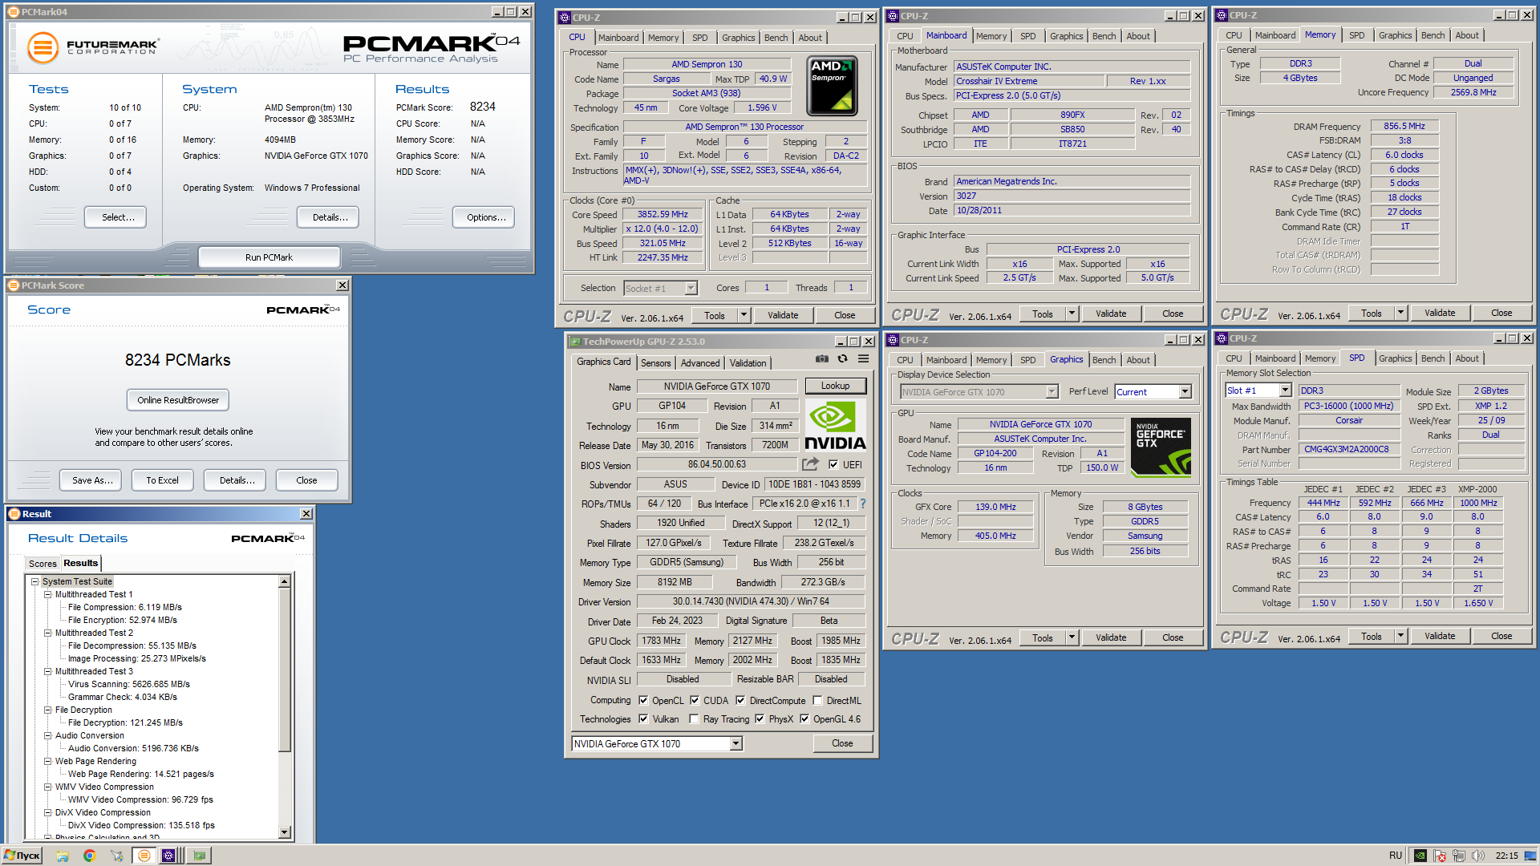
Task: Enable the DirectML checkbox
Action: click(x=817, y=700)
